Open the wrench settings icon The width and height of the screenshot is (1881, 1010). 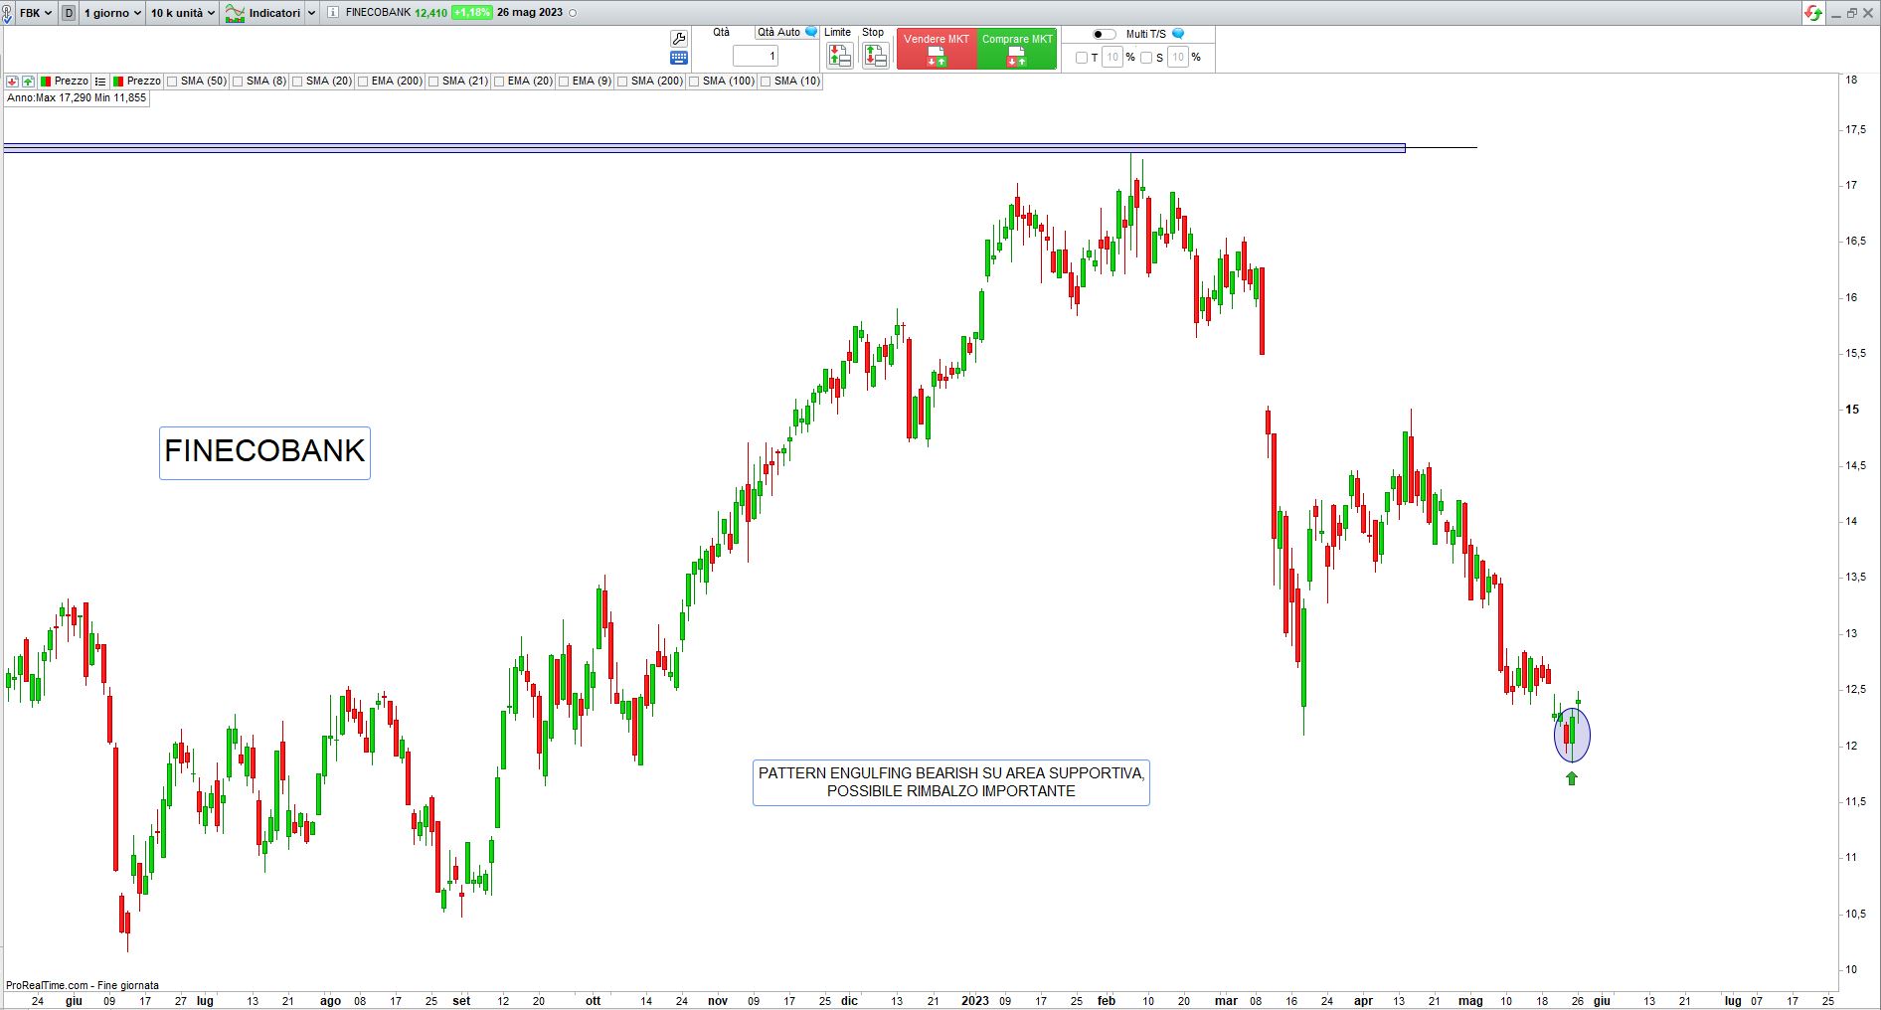tap(679, 38)
